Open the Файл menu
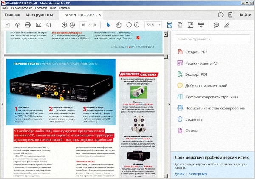 (6, 8)
